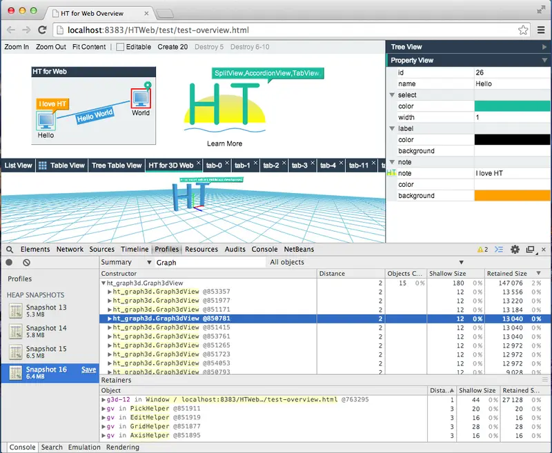Bookmark this page with the star icon
Screen dimensions: 552x453
(x=523, y=30)
